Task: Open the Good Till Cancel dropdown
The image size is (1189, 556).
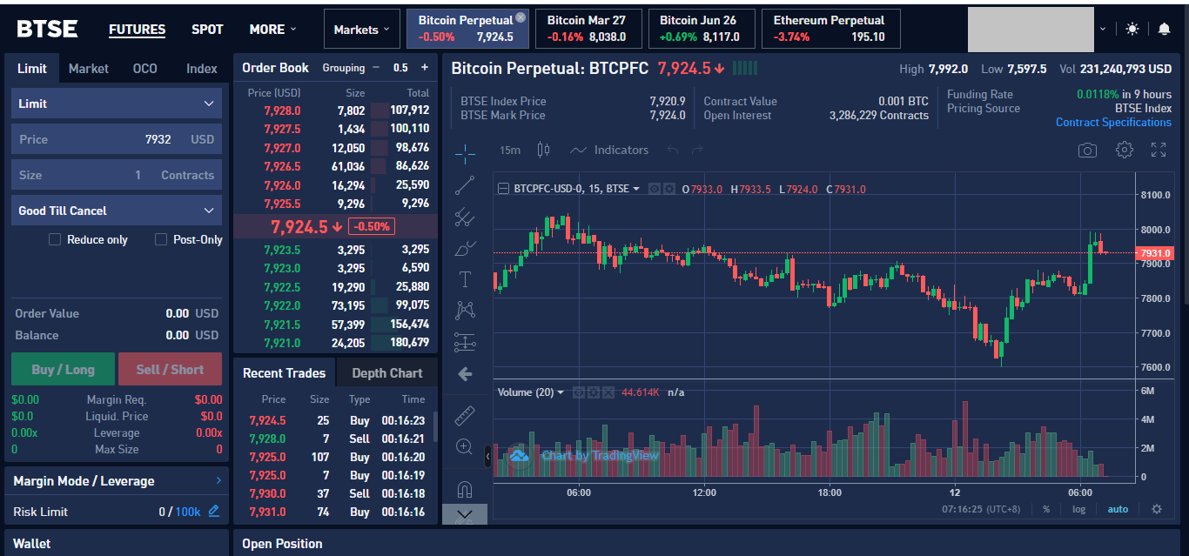Action: coord(117,211)
